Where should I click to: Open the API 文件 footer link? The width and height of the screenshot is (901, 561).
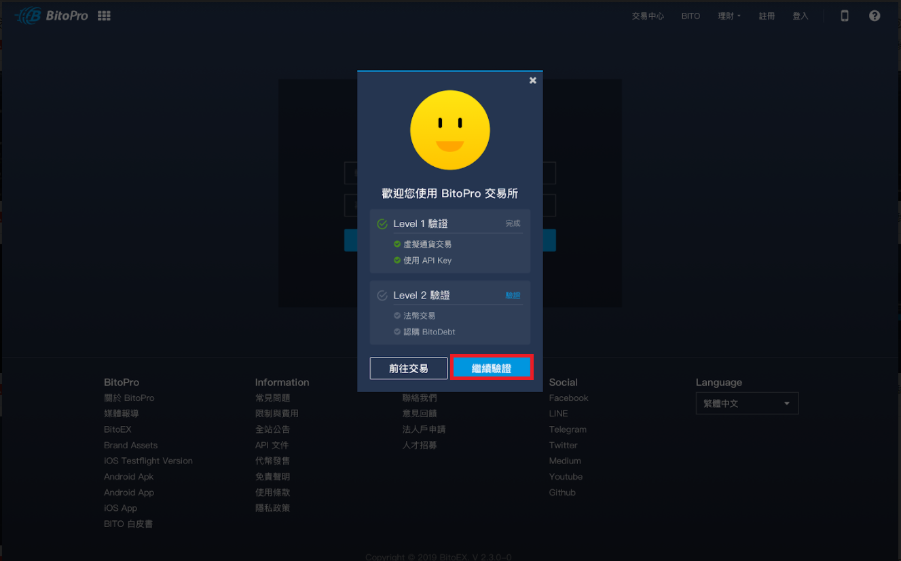coord(272,445)
